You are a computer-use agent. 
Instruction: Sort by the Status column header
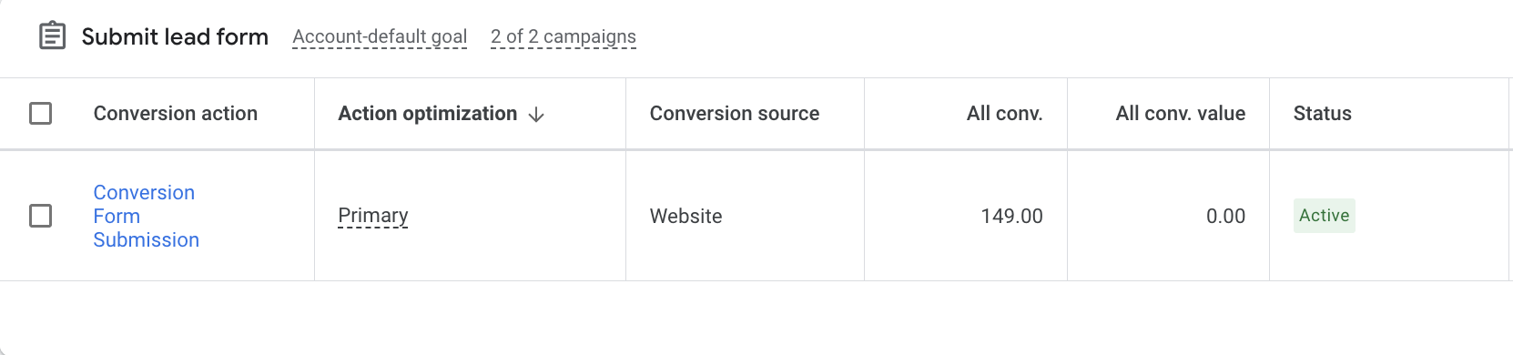[1322, 114]
